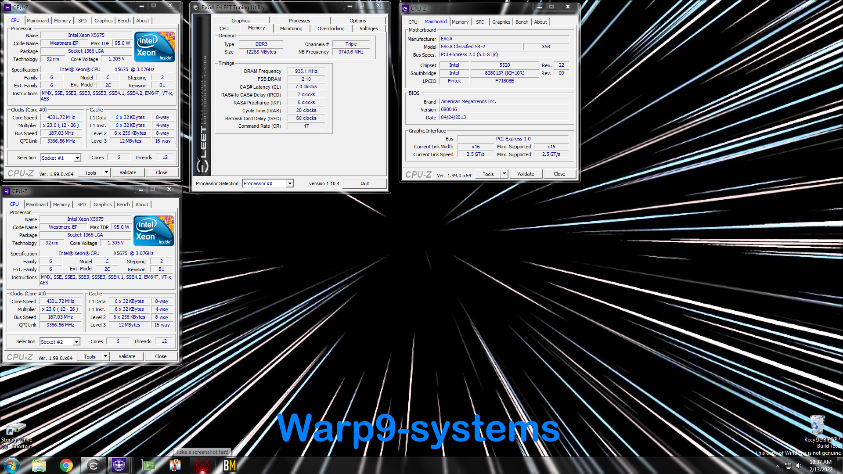Switch to EVGA E-LEET taskbar icon

(x=94, y=465)
